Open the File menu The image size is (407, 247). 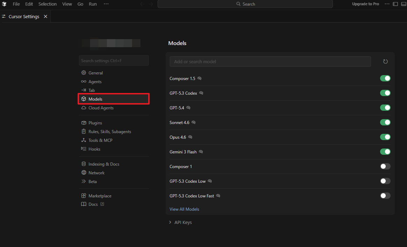(x=16, y=4)
